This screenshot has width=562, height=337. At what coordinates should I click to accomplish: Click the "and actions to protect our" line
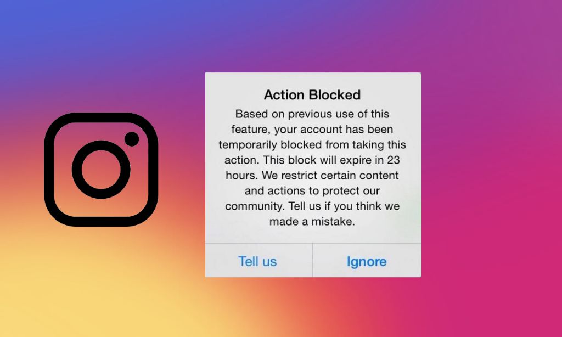pyautogui.click(x=312, y=190)
